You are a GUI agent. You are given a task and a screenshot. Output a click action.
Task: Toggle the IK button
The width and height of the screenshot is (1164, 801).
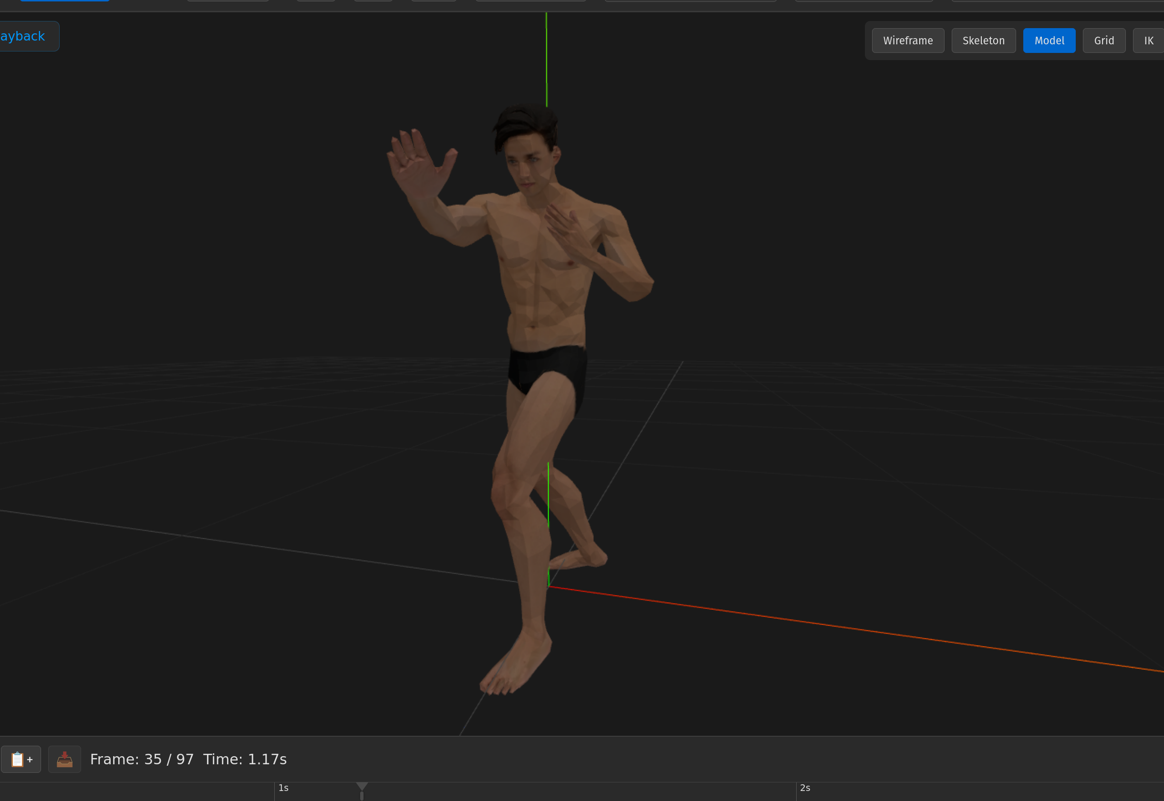(1149, 41)
